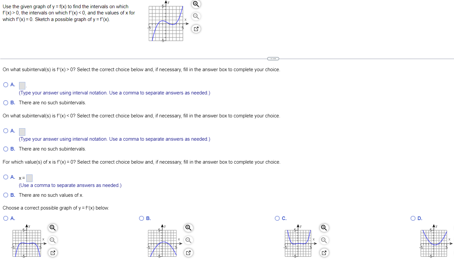The width and height of the screenshot is (454, 263).
Task: Zoom out on the main f(x) graph
Action: click(196, 16)
